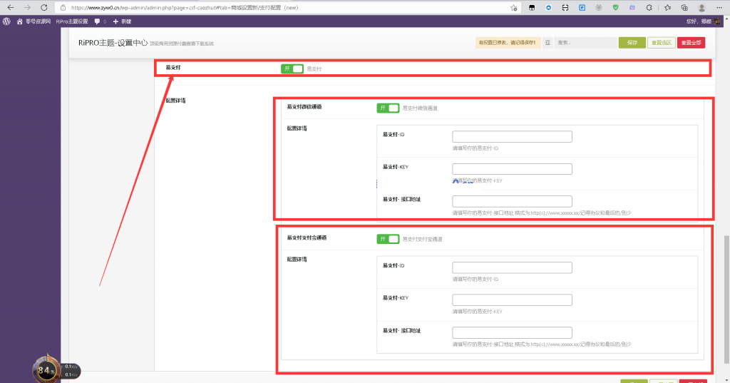Click the browser address bar URL
The width and height of the screenshot is (730, 383).
[x=185, y=7]
